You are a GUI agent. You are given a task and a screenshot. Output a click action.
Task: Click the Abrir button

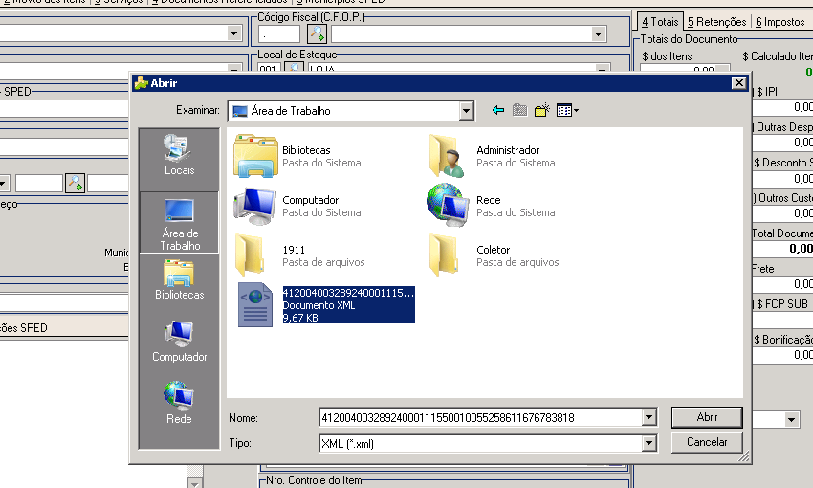pos(707,417)
